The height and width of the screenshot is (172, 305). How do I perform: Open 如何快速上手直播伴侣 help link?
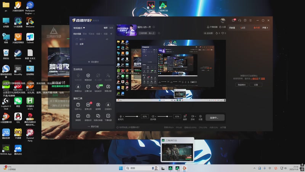point(128,127)
